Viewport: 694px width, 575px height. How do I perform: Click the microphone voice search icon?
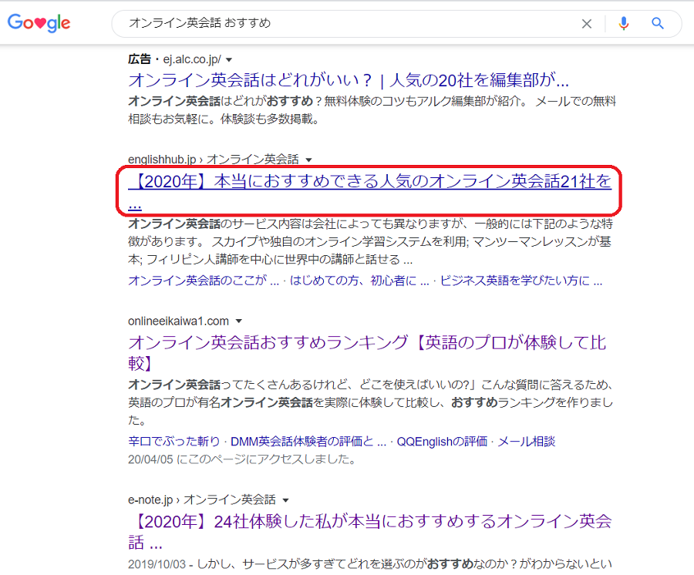624,23
